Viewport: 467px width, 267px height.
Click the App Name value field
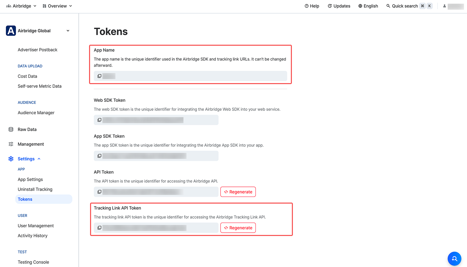point(190,76)
